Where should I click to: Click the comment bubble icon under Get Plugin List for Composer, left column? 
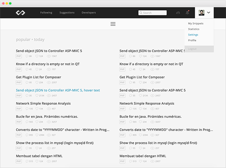click(27, 82)
